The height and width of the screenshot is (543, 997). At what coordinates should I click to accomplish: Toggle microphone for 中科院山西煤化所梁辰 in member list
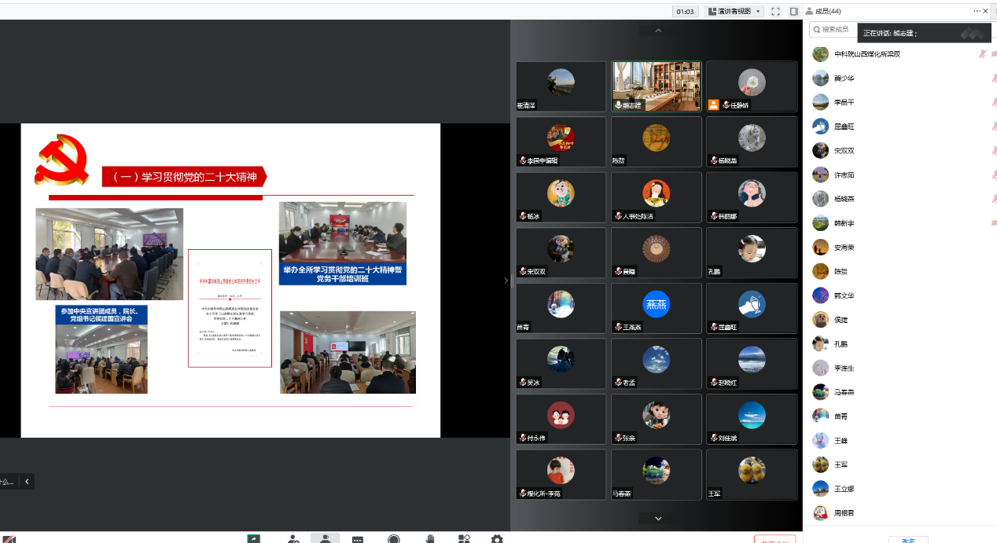point(982,54)
